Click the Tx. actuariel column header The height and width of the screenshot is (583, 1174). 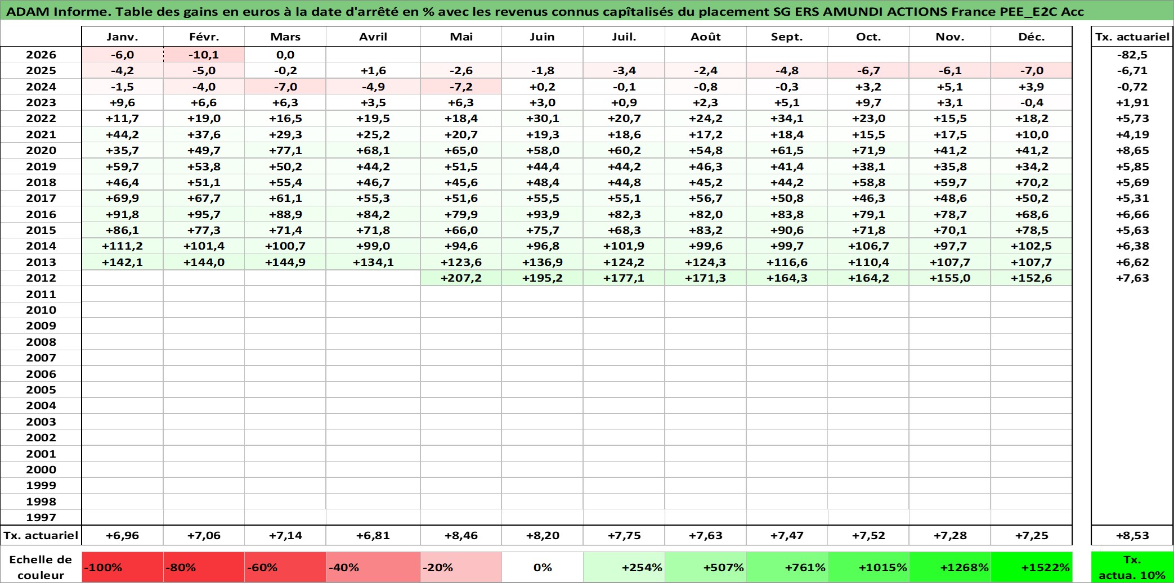pyautogui.click(x=1132, y=37)
